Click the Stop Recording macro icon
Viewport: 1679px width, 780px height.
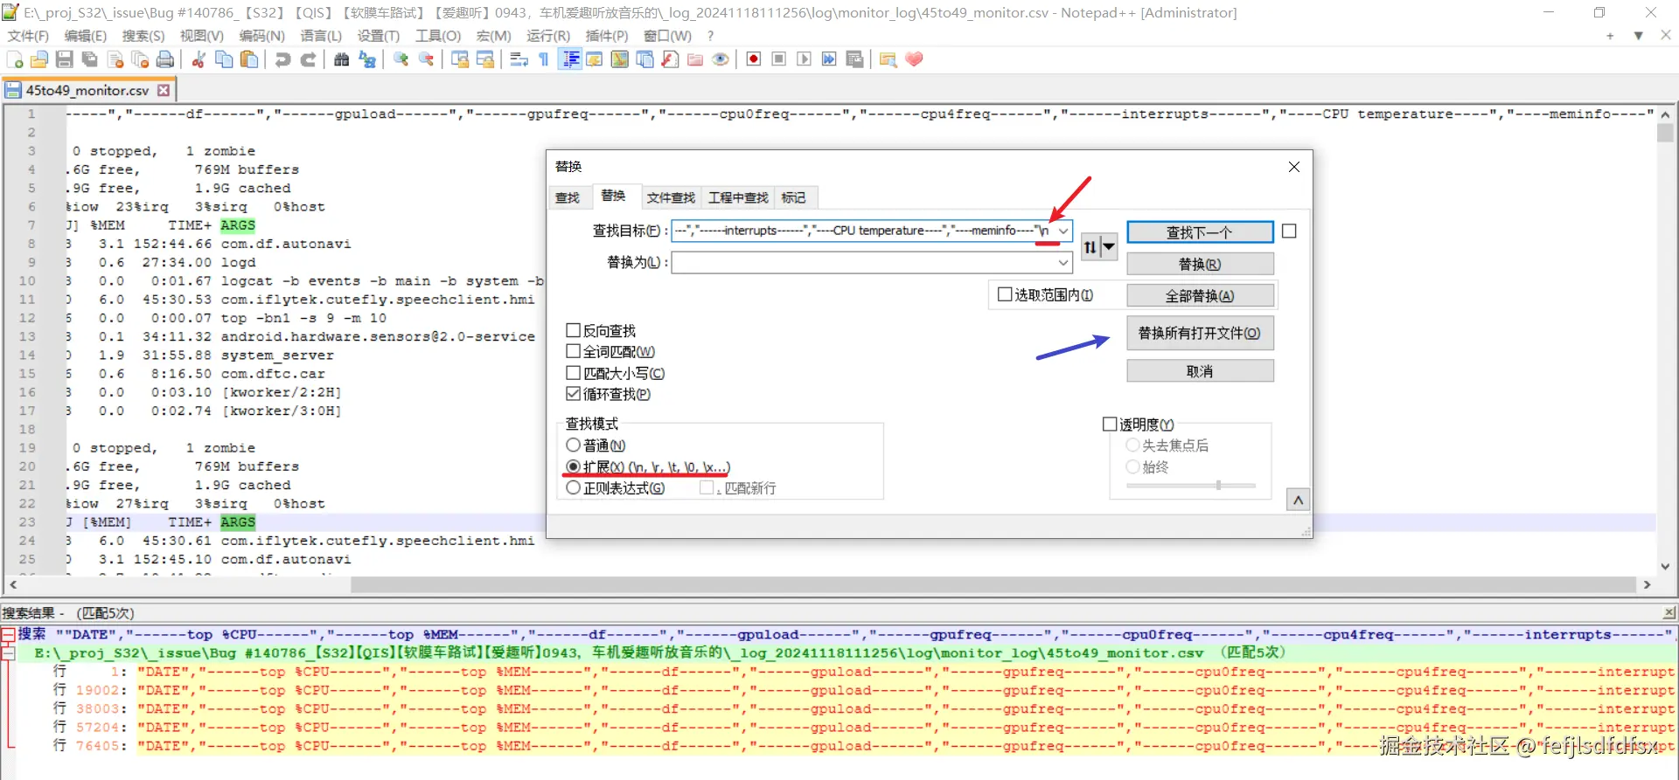[x=779, y=59]
